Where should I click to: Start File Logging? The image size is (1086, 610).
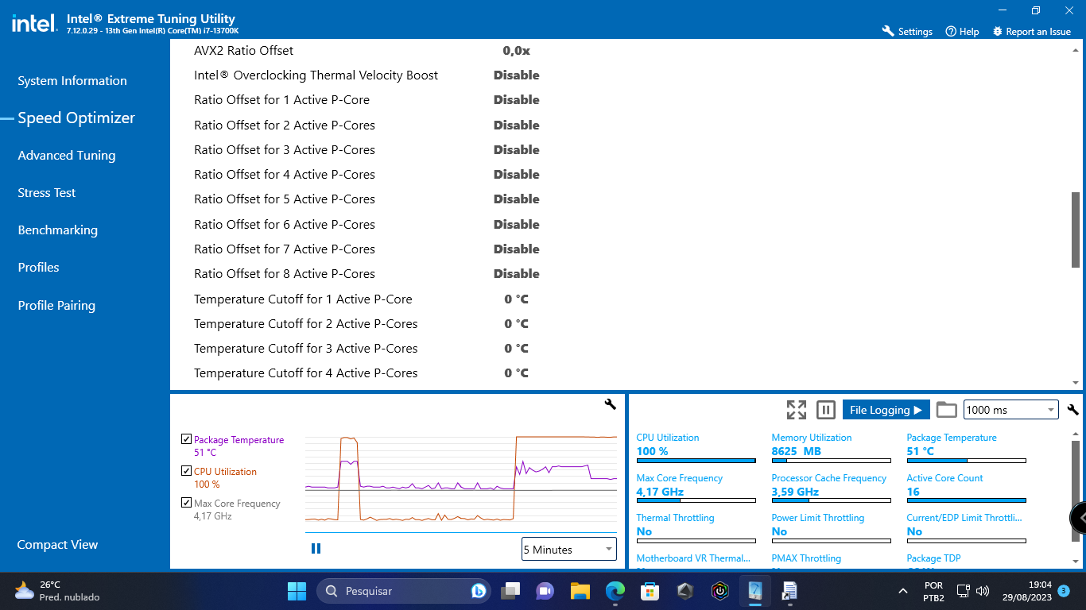pyautogui.click(x=886, y=410)
